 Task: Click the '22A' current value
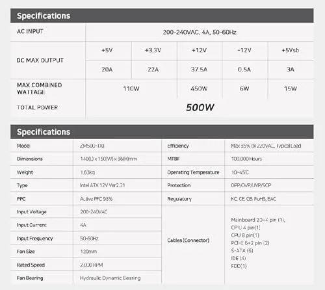[x=153, y=70]
